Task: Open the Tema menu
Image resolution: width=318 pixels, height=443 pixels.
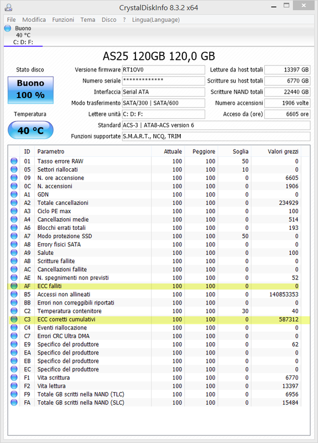Action: pyautogui.click(x=88, y=20)
